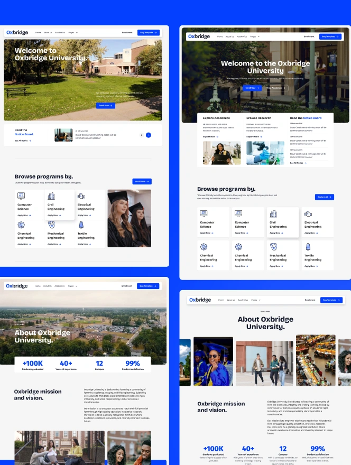Click Textile Engineering icon in the eight-card grid

[x=308, y=247]
